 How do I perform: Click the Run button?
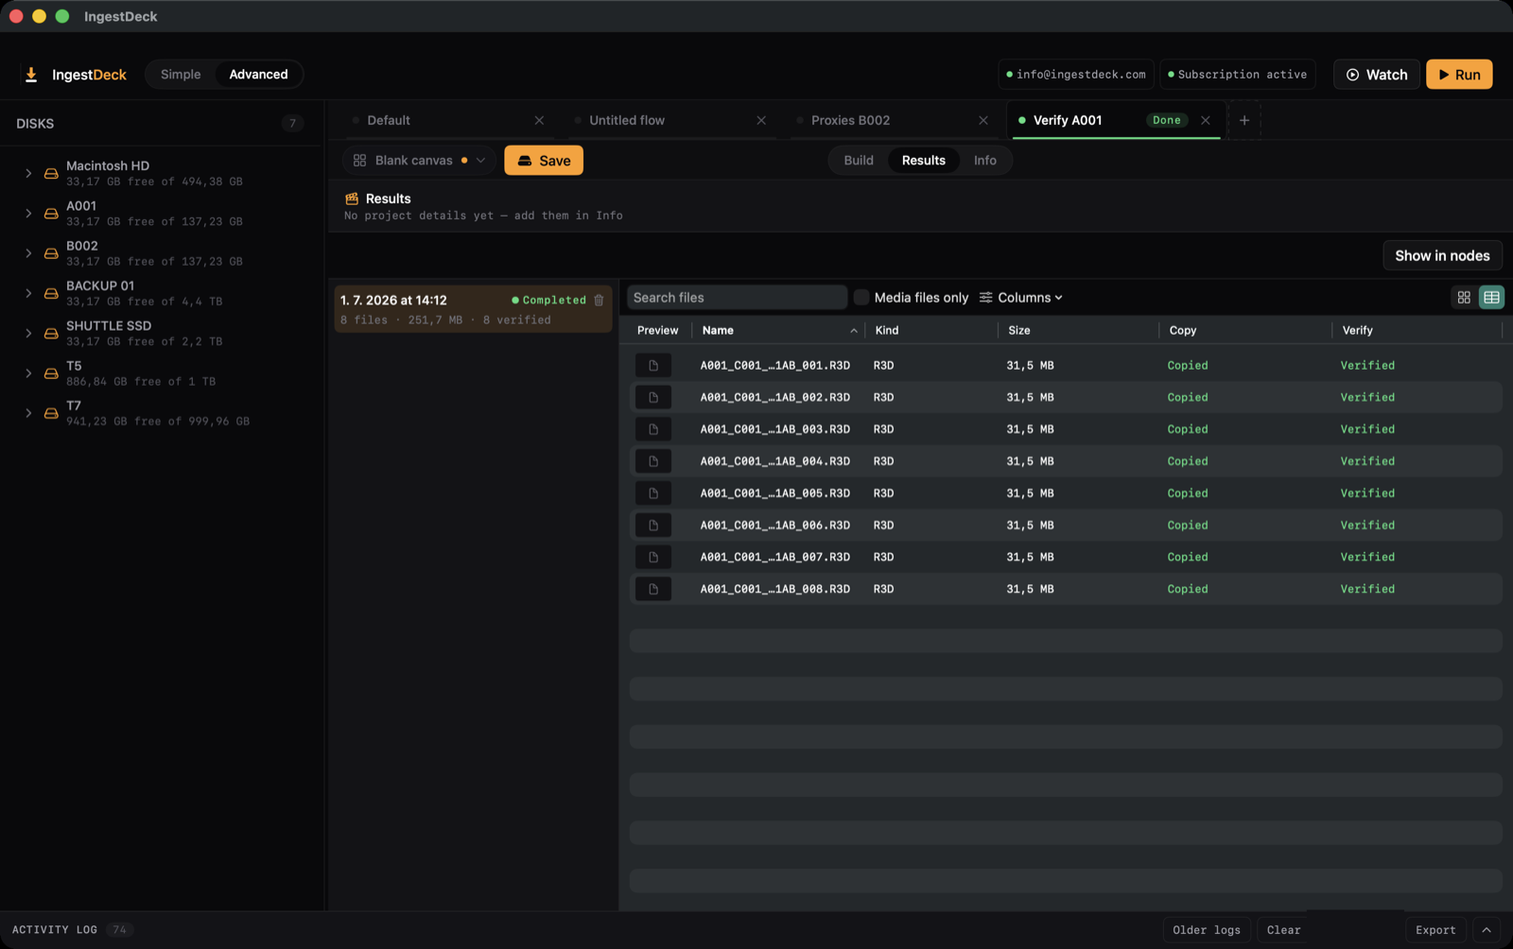tap(1459, 75)
